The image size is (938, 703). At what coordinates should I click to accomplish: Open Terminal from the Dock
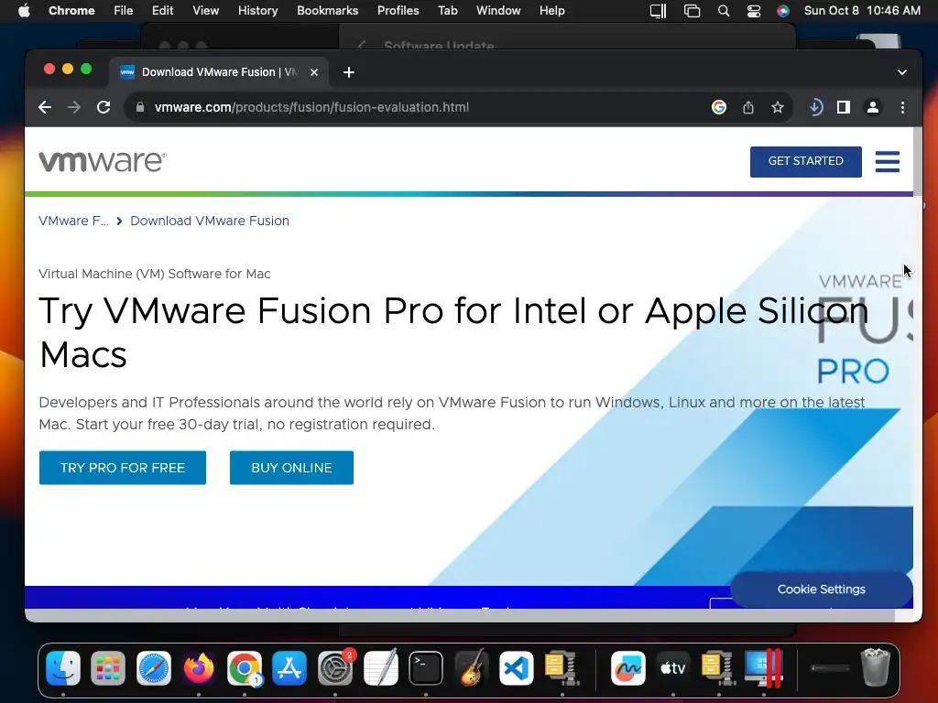tap(426, 667)
